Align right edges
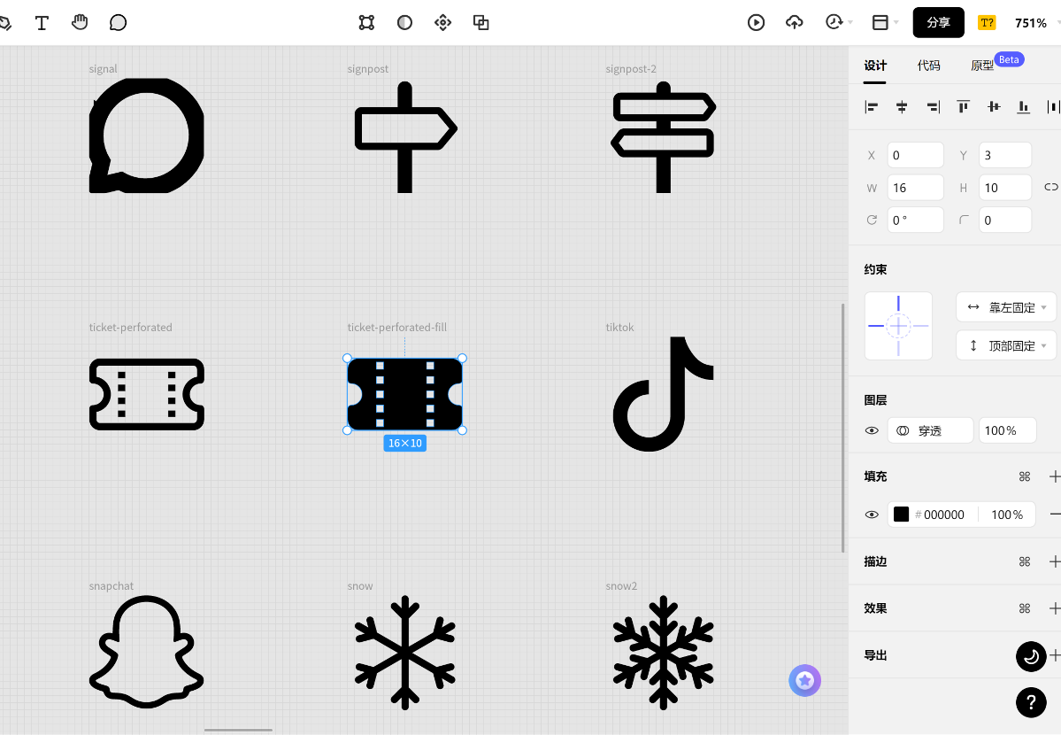 [x=933, y=107]
